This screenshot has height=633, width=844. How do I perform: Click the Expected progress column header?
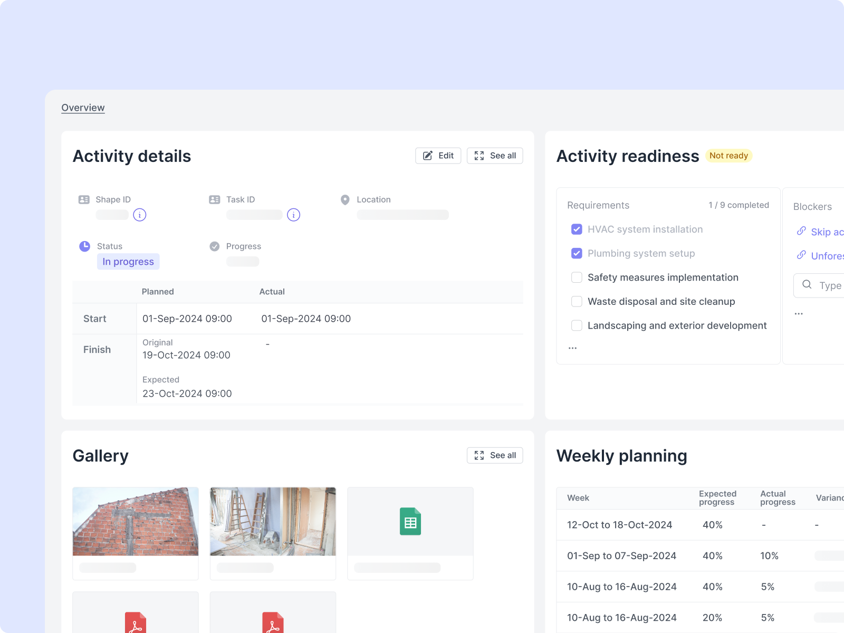pyautogui.click(x=717, y=498)
